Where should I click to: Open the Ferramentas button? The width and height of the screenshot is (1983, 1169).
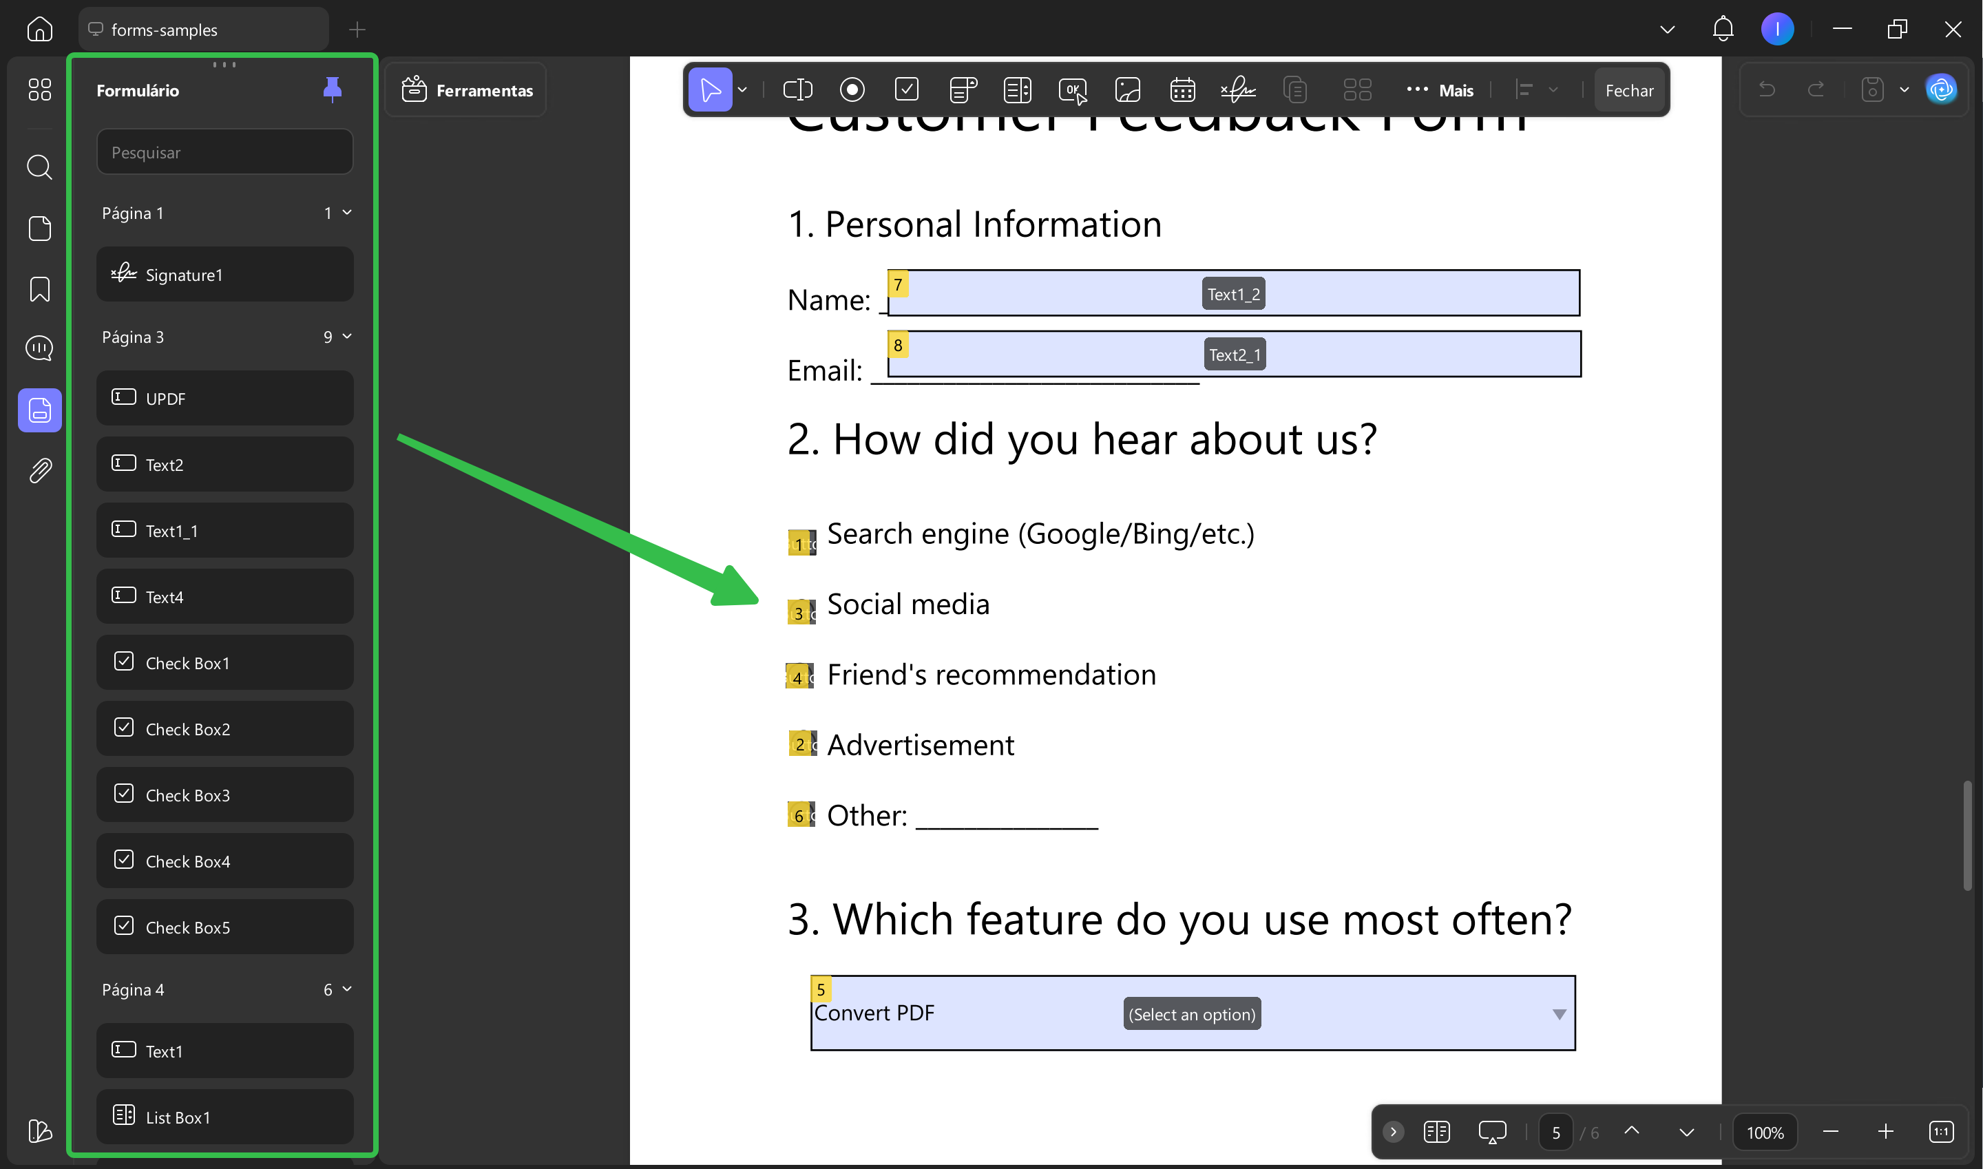(468, 89)
